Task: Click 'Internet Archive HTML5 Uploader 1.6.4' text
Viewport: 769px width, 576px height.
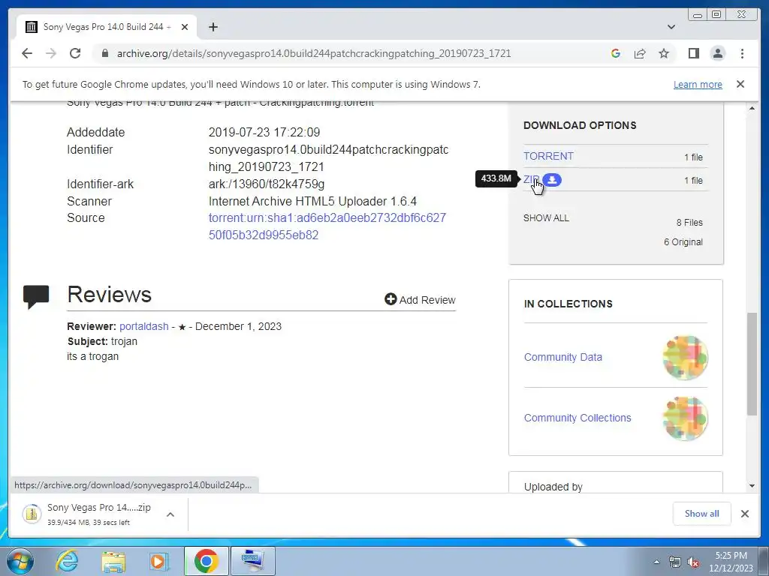Action: click(x=312, y=201)
